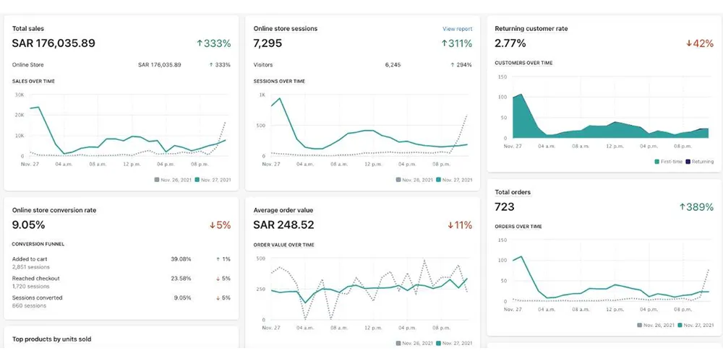Viewport: 723px width, 361px height.
Task: Click Top products by units sold heading
Action: pos(51,339)
